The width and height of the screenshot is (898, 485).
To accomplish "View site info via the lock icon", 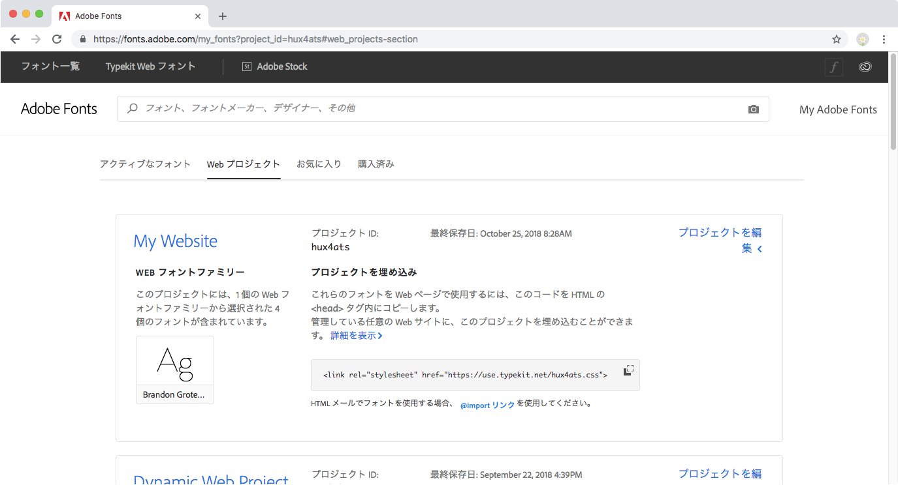I will click(83, 39).
